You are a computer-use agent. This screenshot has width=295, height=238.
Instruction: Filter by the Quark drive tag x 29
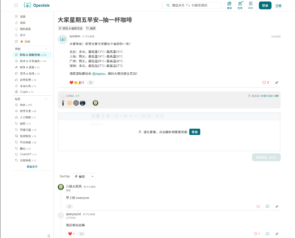click(x=32, y=142)
